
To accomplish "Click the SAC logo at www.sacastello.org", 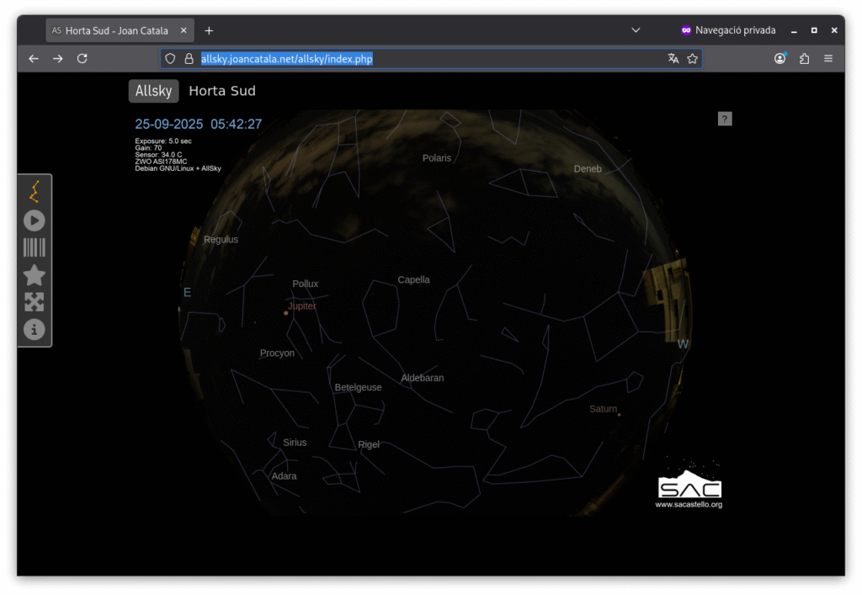I will tap(689, 485).
